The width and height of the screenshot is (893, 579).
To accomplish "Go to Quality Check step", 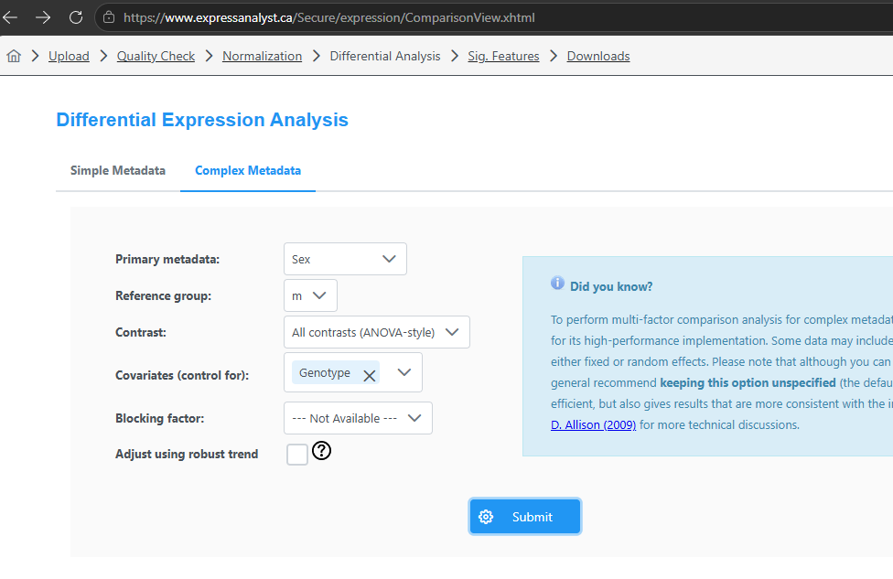I will click(156, 56).
